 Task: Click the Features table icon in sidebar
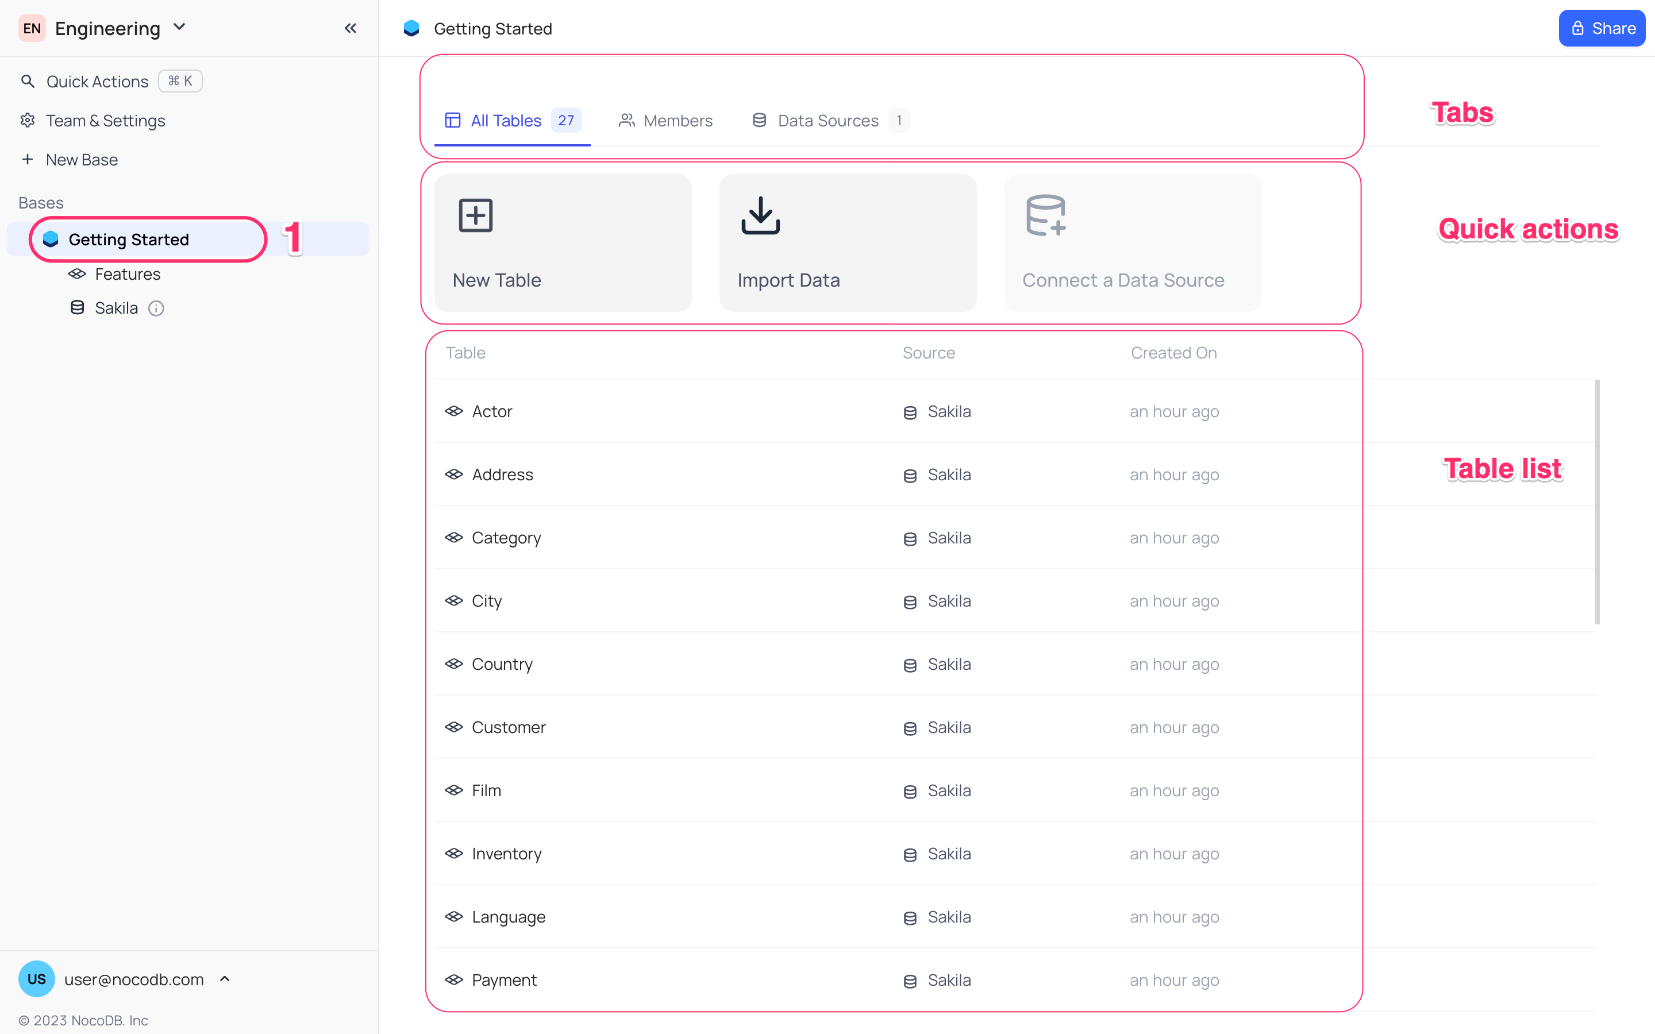pyautogui.click(x=76, y=274)
